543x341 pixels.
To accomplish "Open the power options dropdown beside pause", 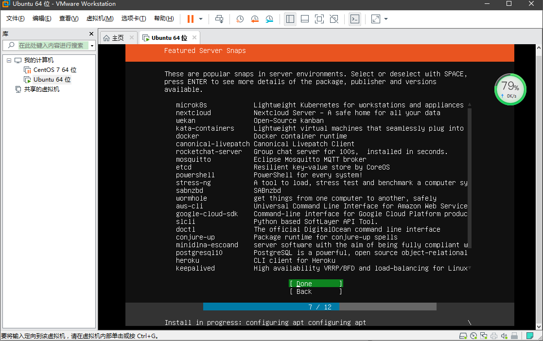I will (201, 18).
